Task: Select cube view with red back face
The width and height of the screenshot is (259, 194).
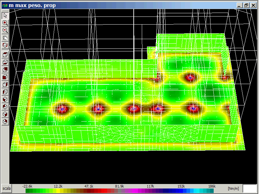Action: coord(5,70)
